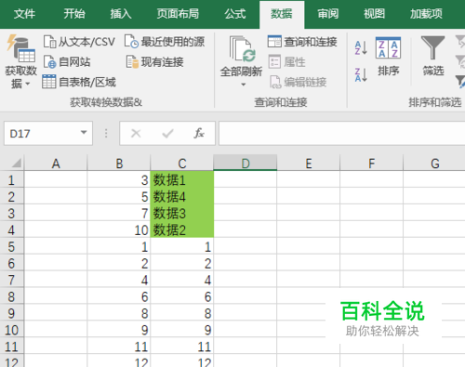Click From Text/CSV (从文本/CSV) icon
Viewport: 465px width, 367px height.
(x=50, y=42)
